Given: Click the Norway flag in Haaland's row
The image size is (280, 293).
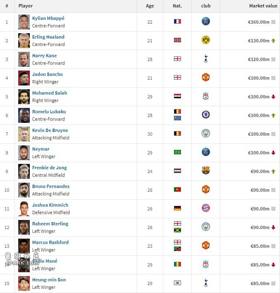Looking at the screenshot, I should (177, 40).
